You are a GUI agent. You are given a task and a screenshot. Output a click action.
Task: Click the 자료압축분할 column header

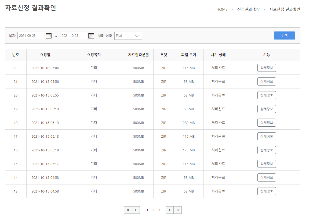[x=139, y=55]
